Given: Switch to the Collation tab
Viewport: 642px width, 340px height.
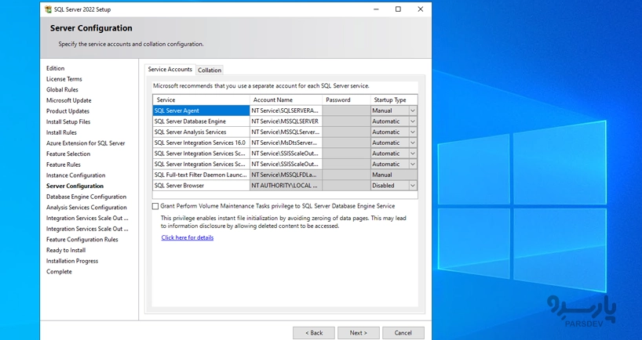Looking at the screenshot, I should click(210, 71).
